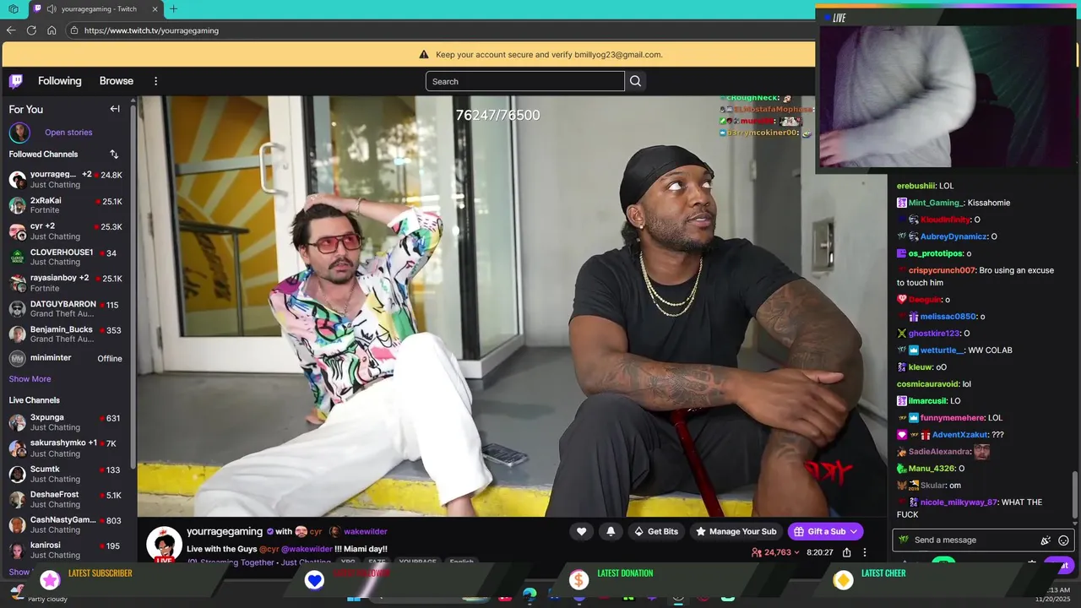The height and width of the screenshot is (608, 1081).
Task: Click nicole_milkyway_87 username in chat
Action: click(x=959, y=502)
